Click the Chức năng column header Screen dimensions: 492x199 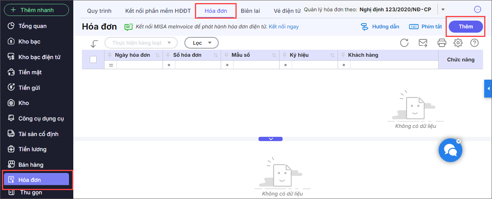[461, 59]
